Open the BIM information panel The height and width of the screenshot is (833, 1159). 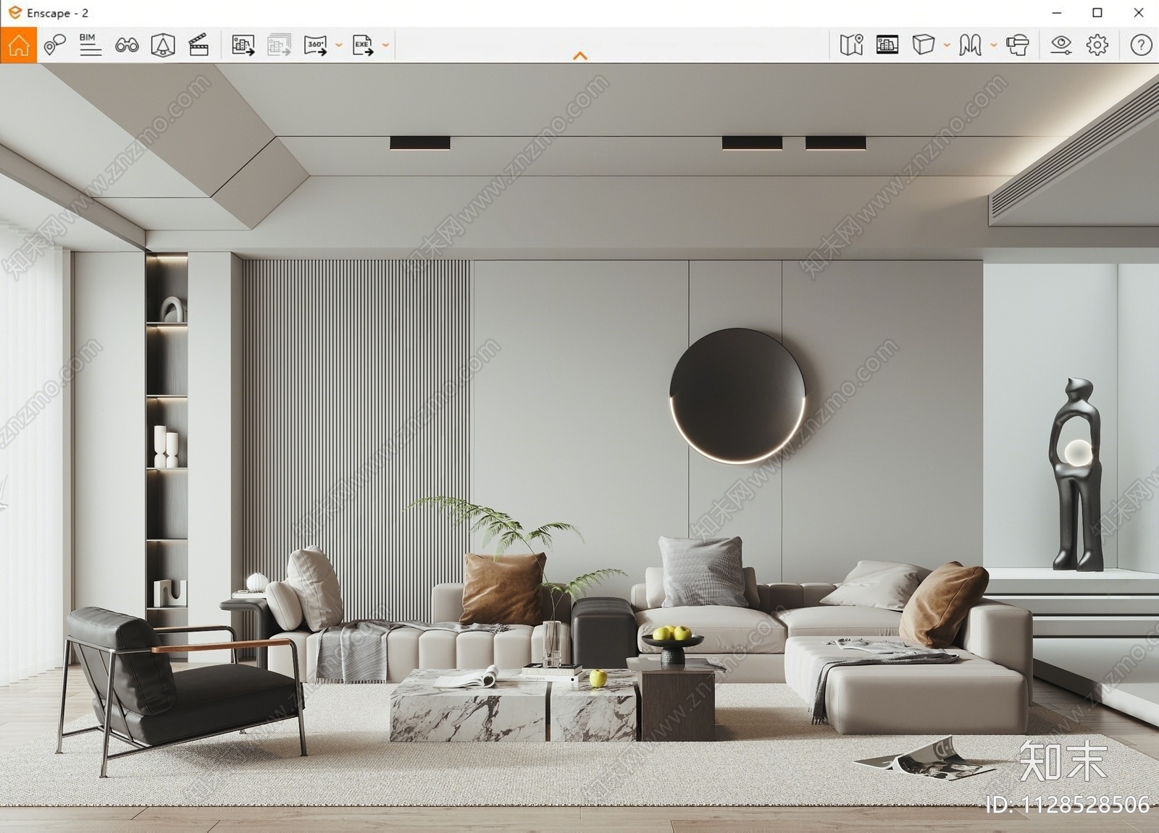91,45
